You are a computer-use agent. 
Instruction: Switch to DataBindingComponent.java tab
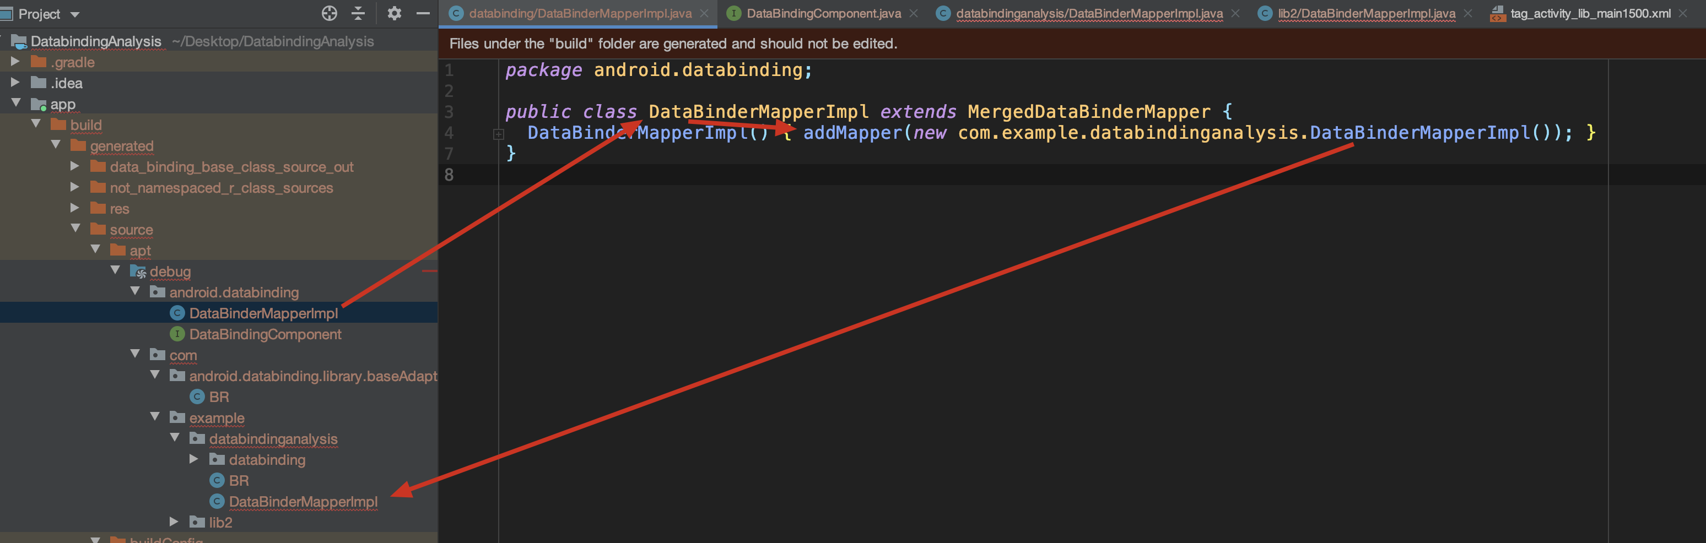point(823,13)
